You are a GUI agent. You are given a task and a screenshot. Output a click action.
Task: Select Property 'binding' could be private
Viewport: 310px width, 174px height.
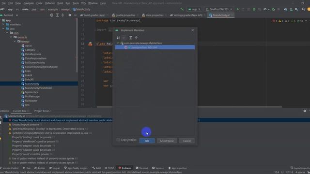click(32, 137)
